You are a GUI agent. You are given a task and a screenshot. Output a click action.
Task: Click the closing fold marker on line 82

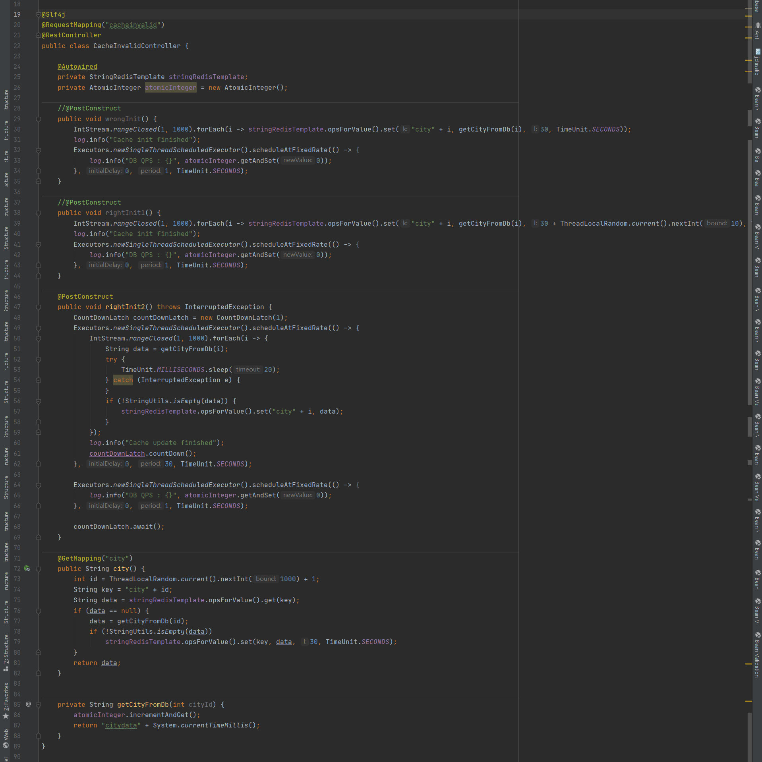(39, 673)
